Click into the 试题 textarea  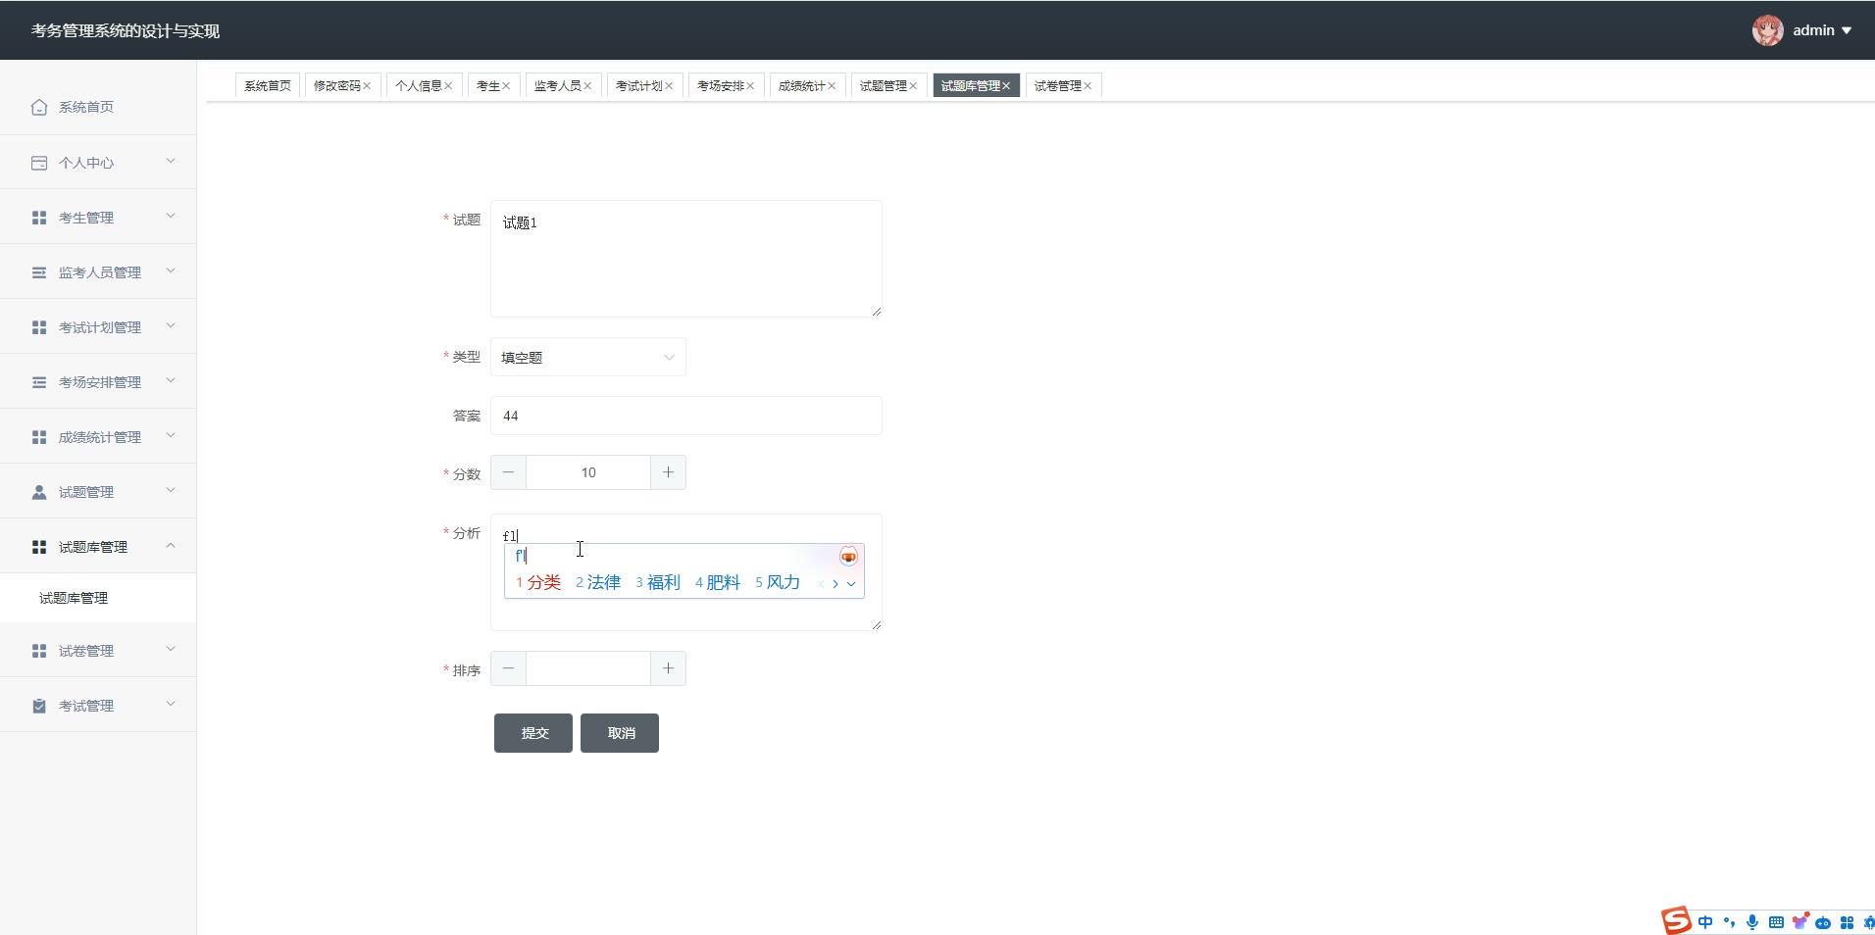[686, 259]
